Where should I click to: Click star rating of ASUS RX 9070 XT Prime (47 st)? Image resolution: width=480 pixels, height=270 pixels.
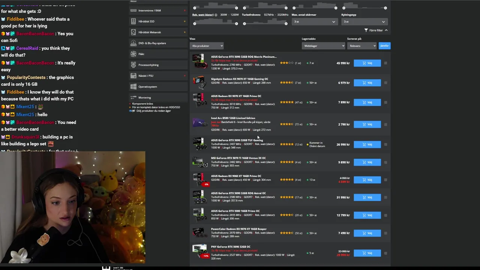coord(286,102)
